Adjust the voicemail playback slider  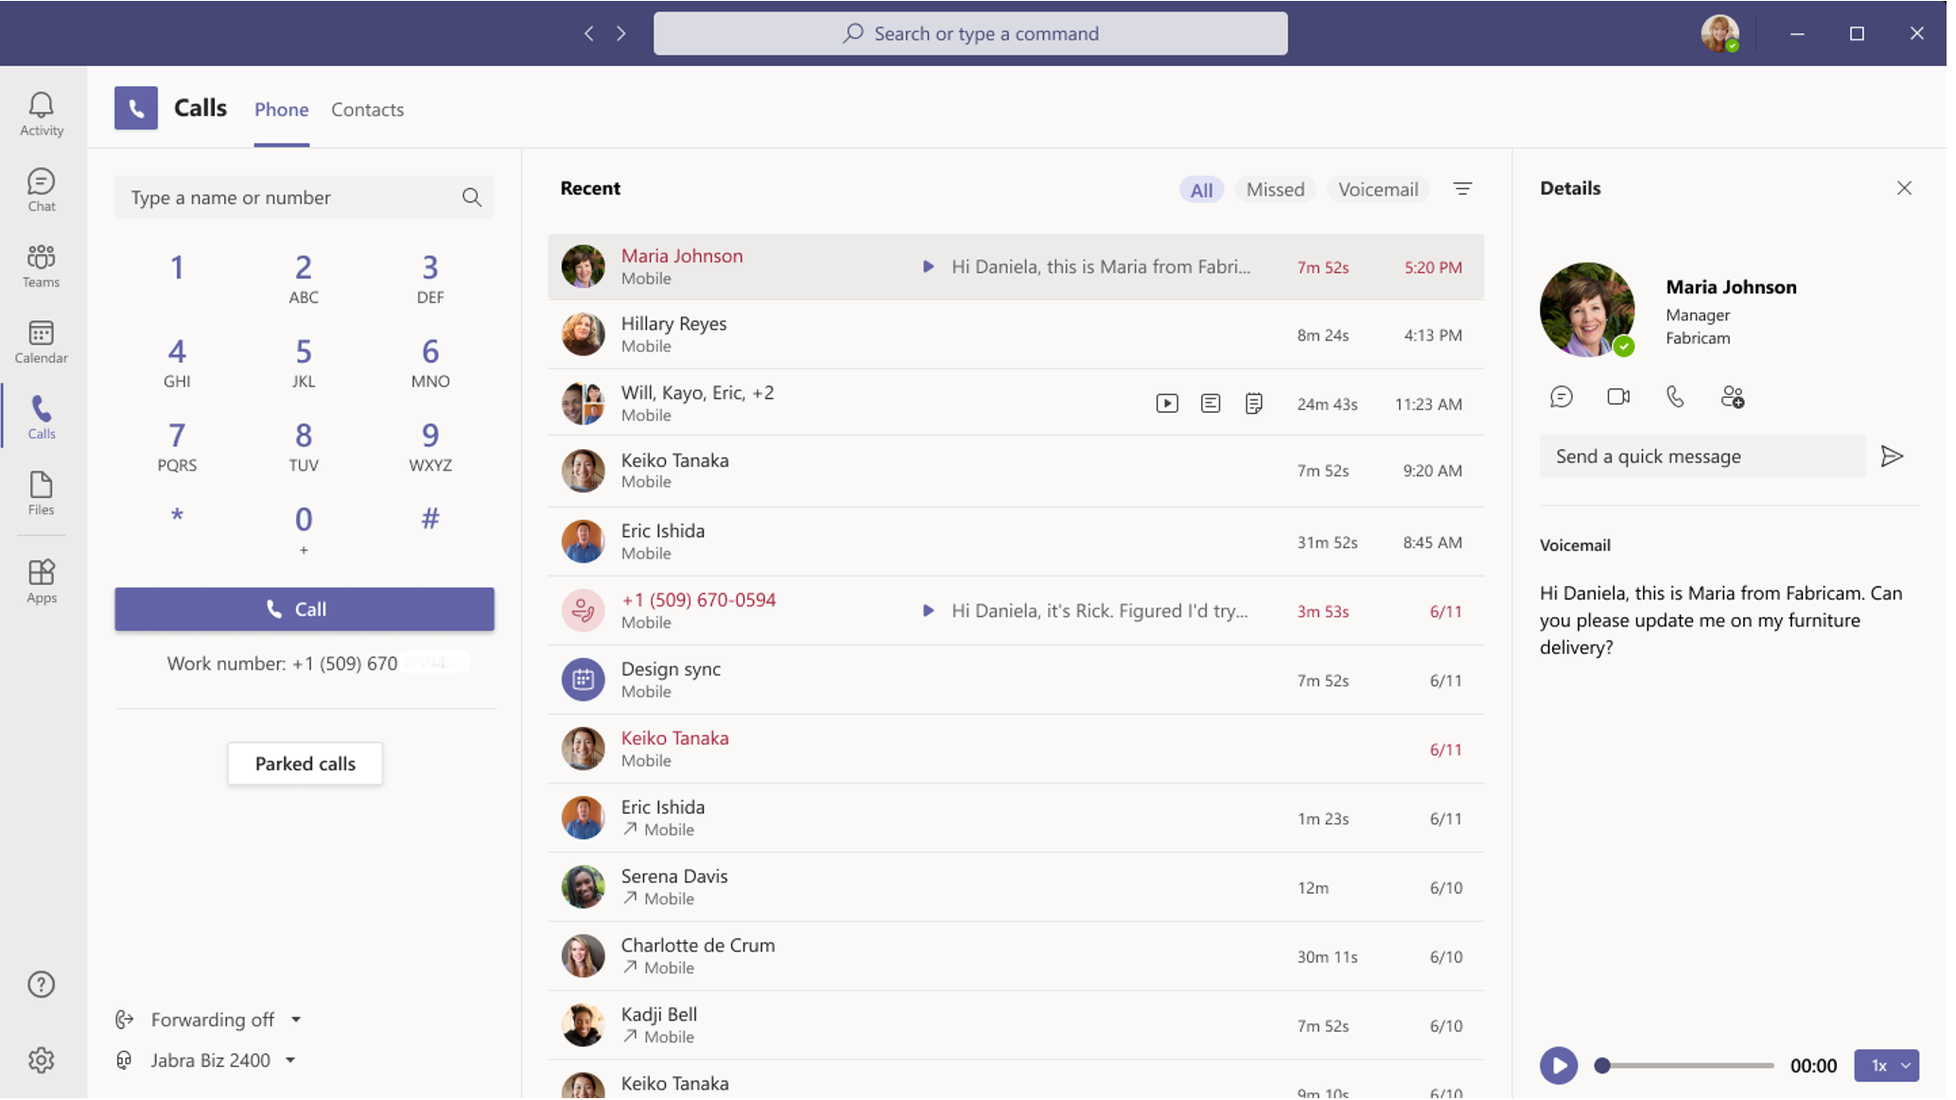pos(1600,1064)
